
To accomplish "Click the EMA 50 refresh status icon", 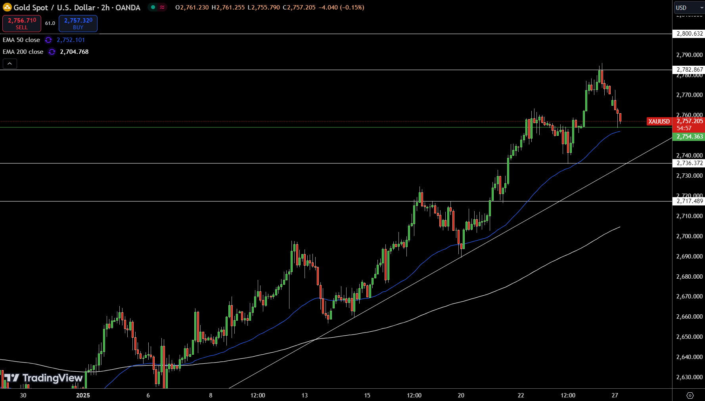I will [x=48, y=40].
